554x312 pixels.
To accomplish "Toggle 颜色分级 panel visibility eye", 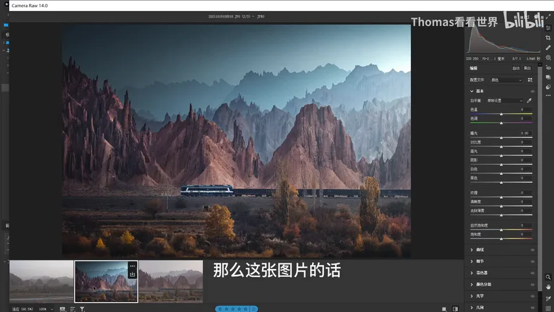I will (533, 285).
